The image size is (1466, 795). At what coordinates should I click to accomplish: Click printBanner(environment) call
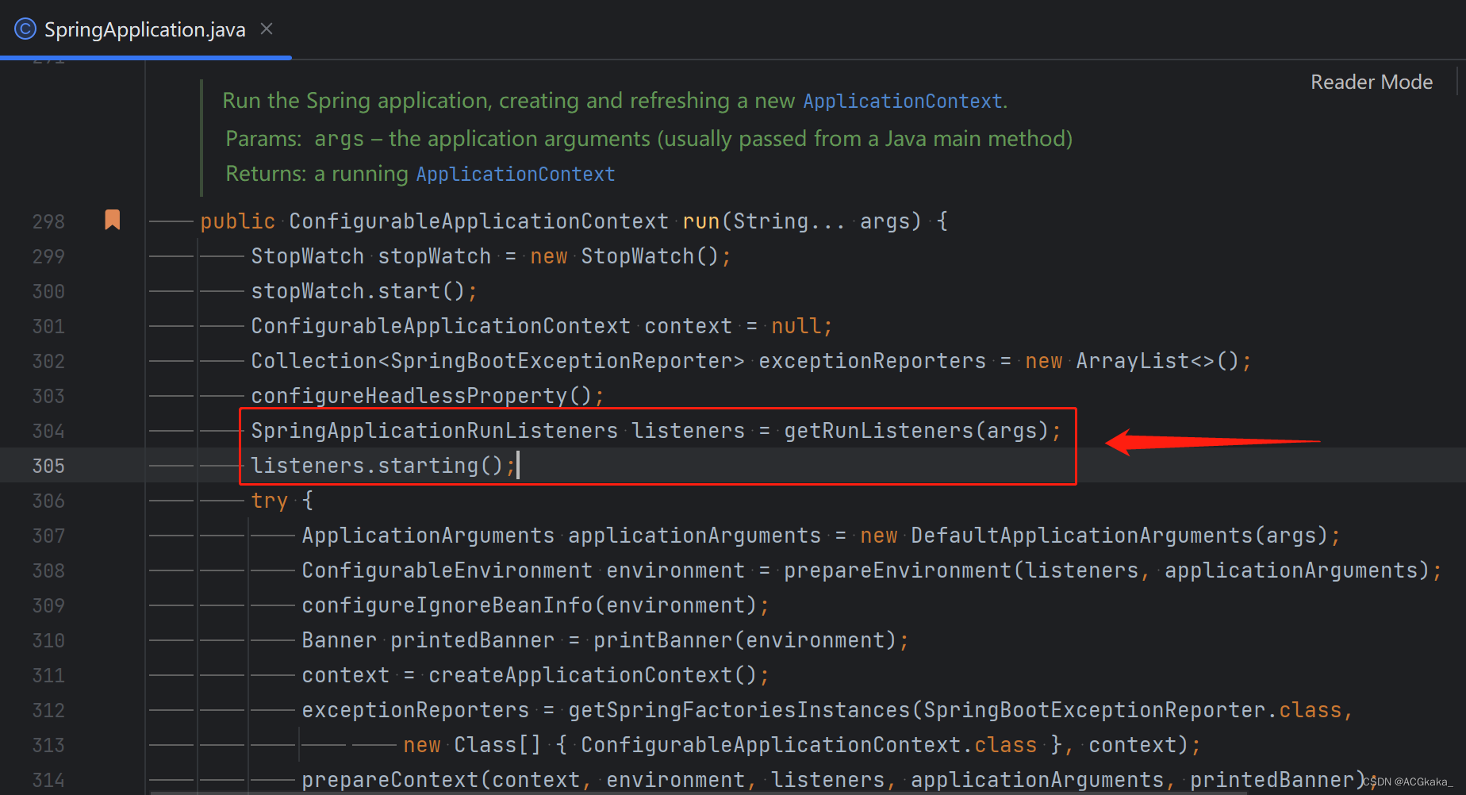coord(746,640)
